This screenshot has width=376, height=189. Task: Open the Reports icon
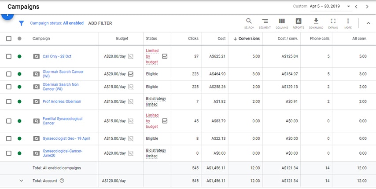pyautogui.click(x=299, y=22)
